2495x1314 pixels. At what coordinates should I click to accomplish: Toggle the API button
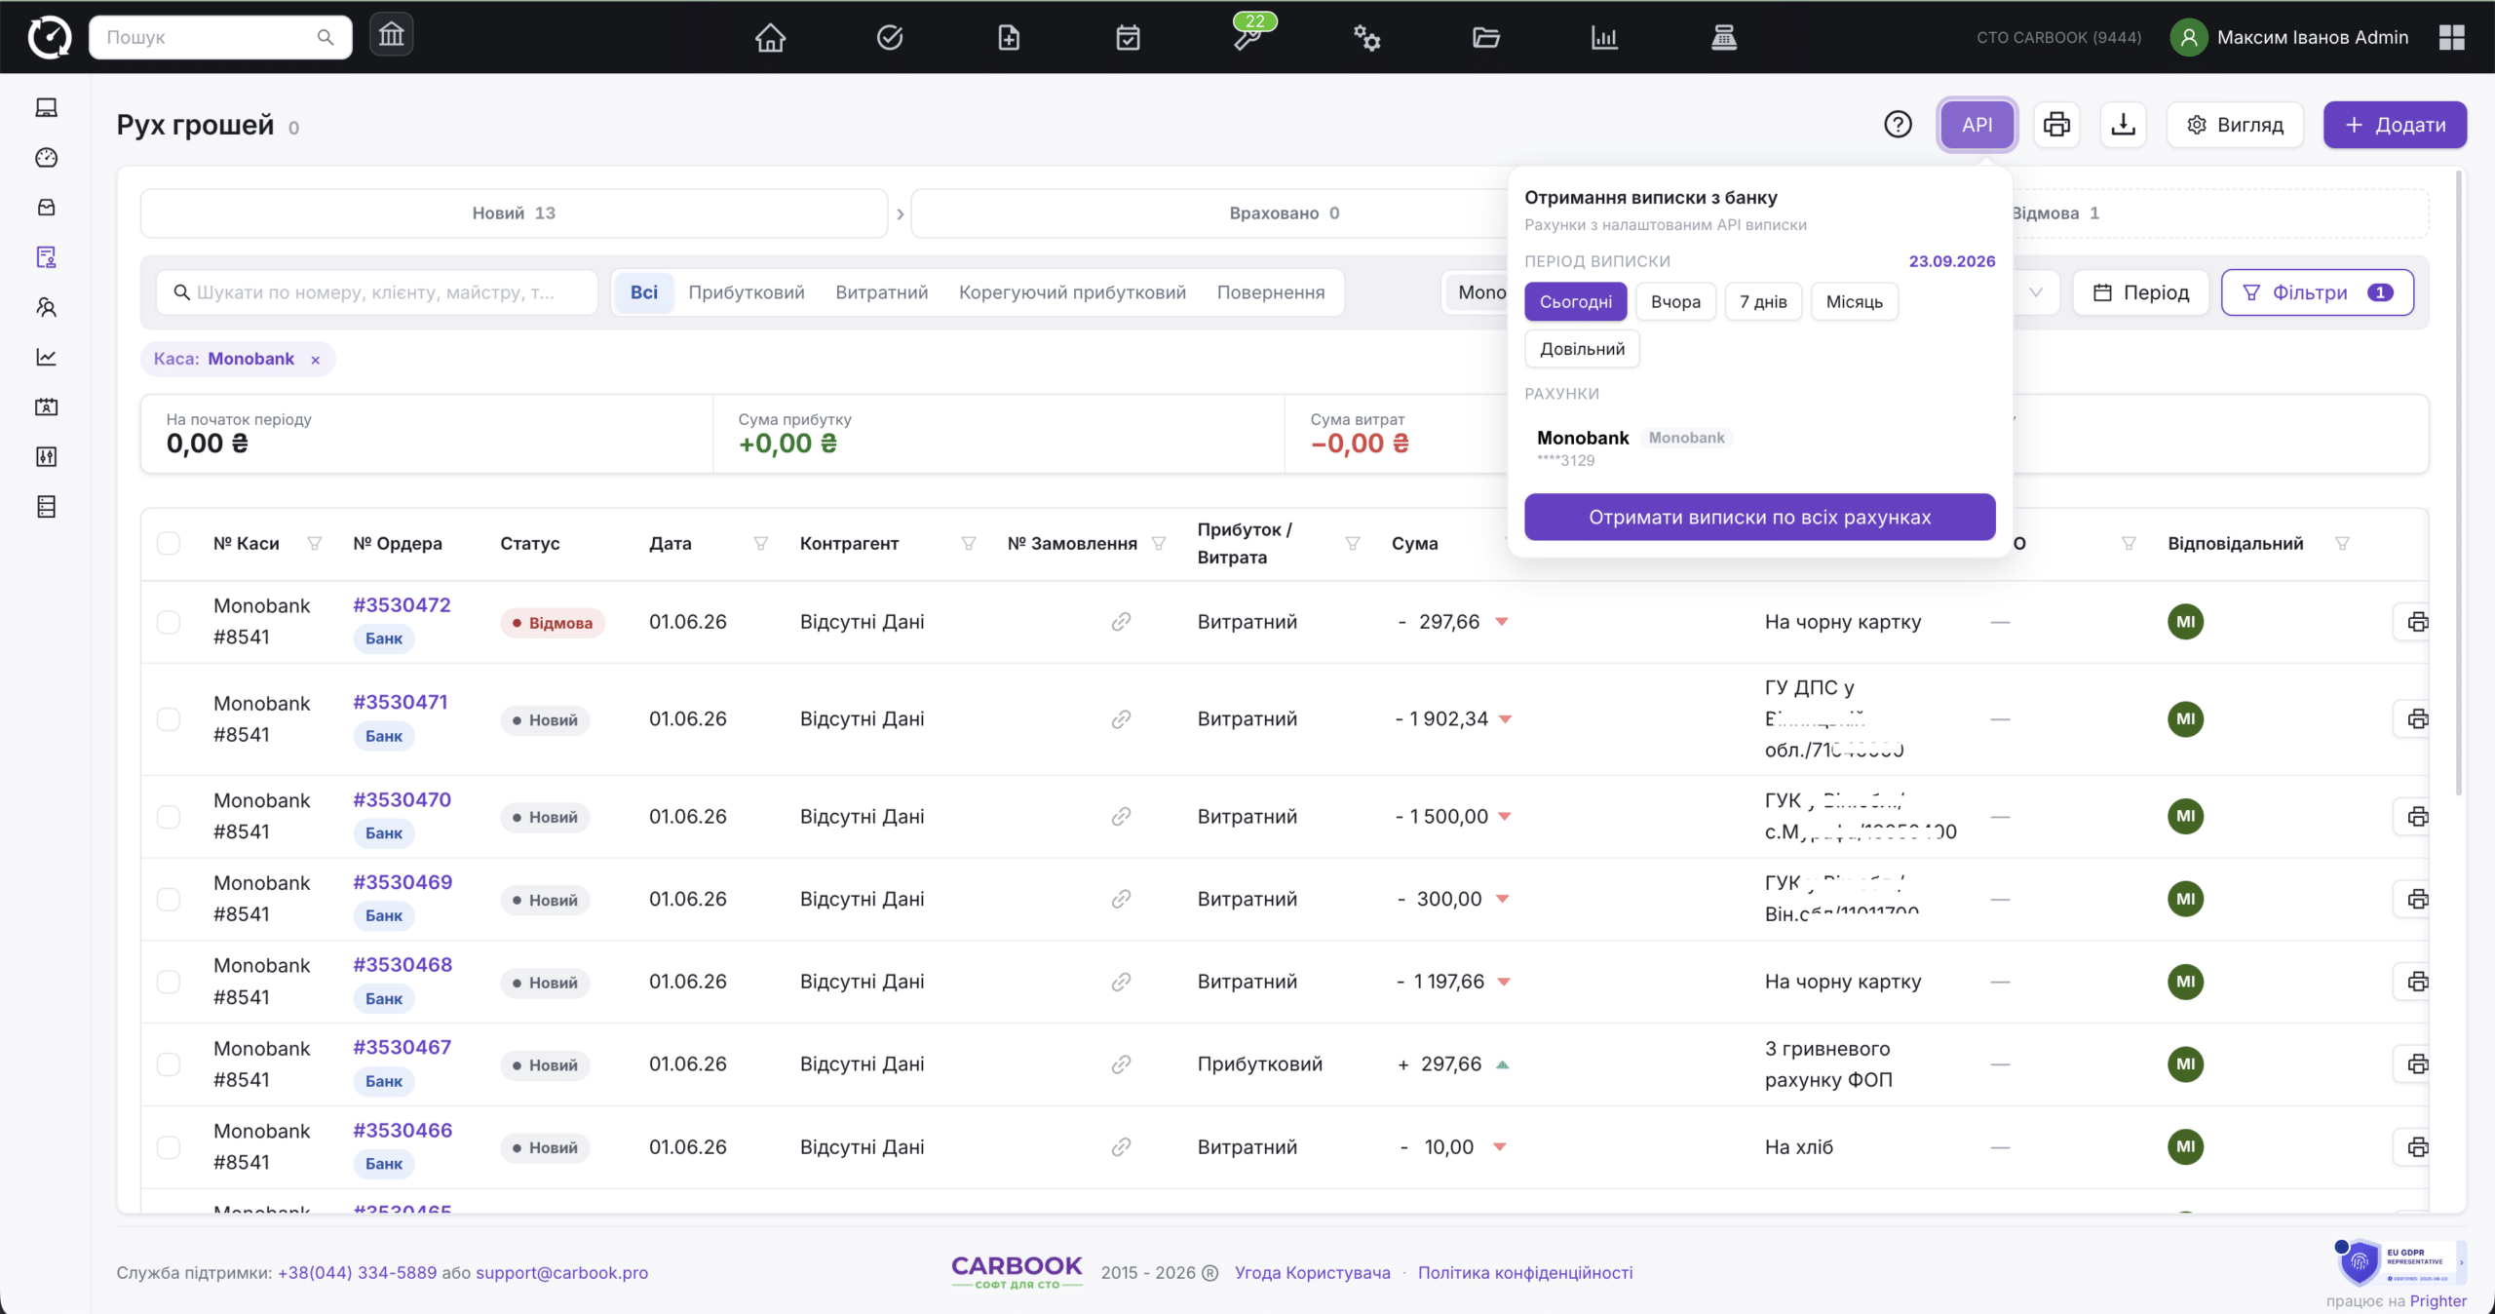(1977, 125)
